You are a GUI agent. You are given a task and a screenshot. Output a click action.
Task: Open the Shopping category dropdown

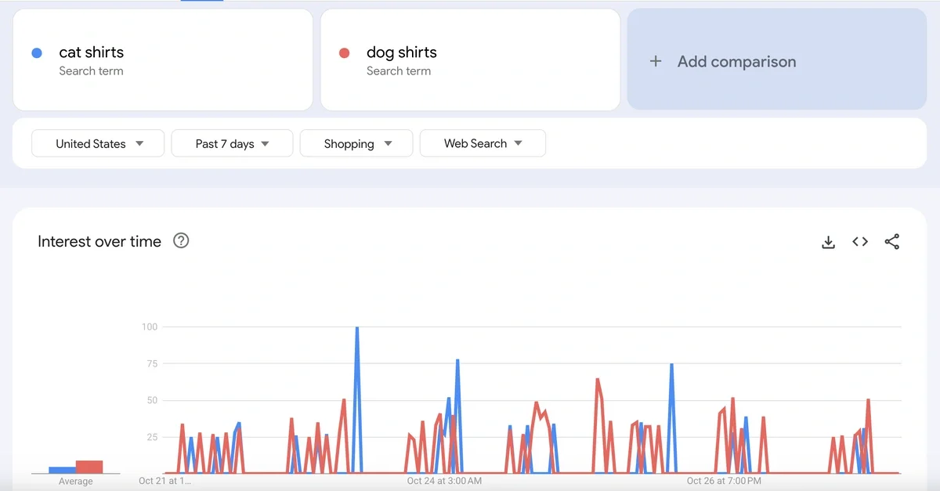[356, 143]
